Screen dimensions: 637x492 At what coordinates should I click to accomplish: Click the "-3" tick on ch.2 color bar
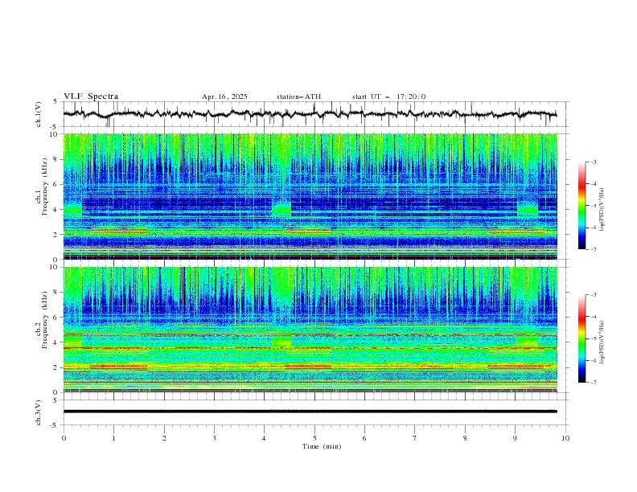[594, 295]
